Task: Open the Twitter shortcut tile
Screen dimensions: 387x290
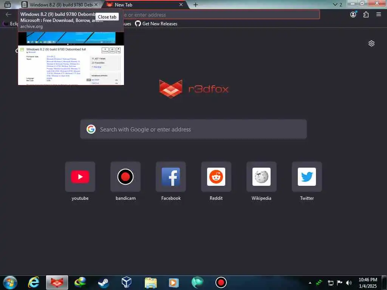Action: point(307,177)
